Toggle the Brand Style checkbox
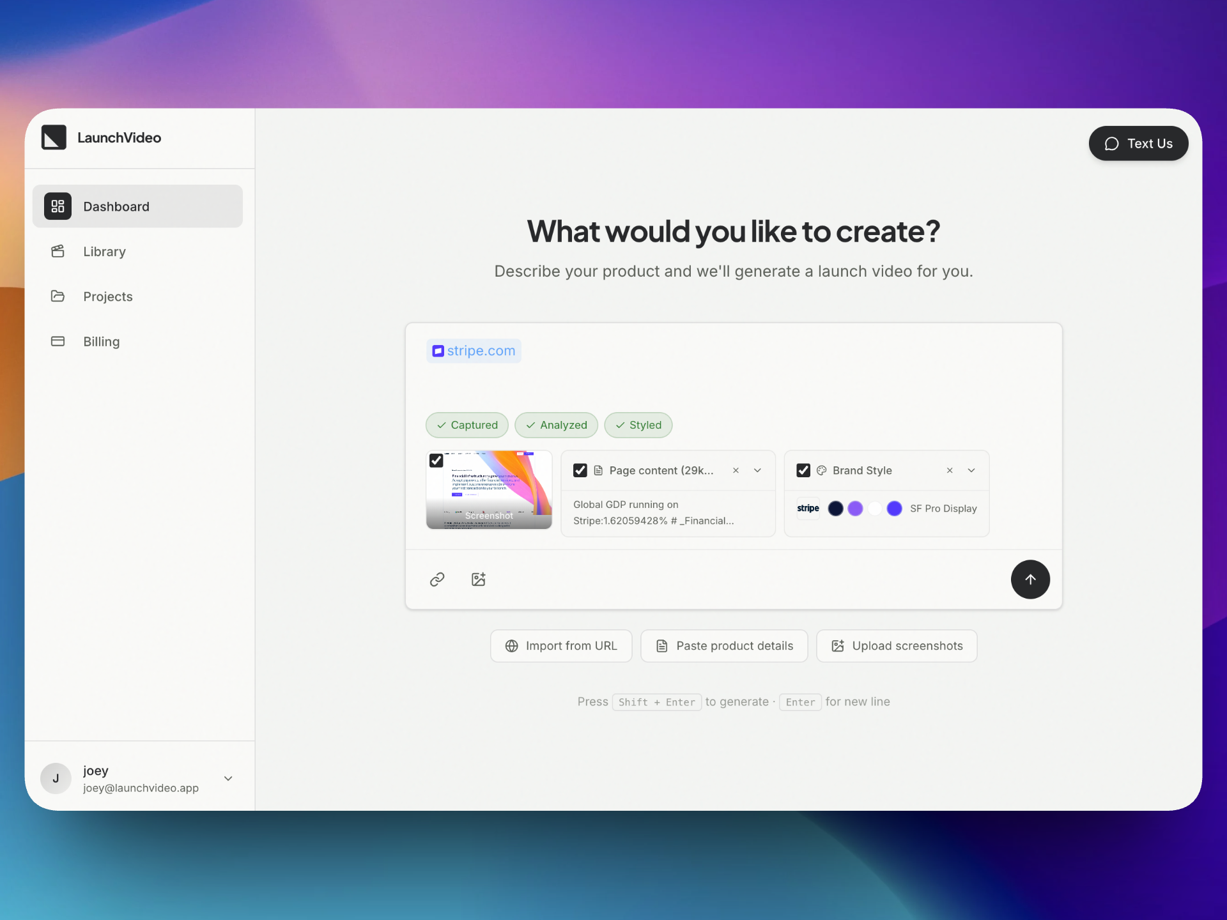 803,470
